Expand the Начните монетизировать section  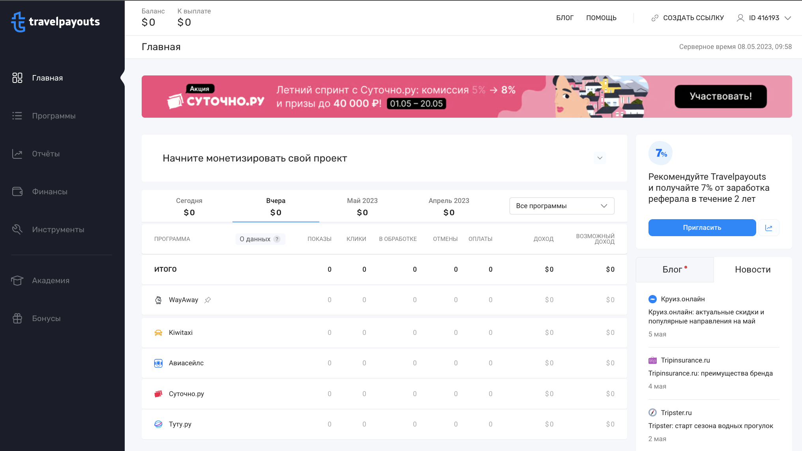click(x=600, y=158)
